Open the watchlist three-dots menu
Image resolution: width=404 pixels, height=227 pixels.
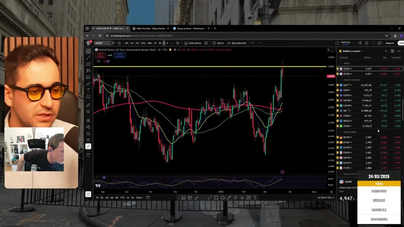pos(399,51)
